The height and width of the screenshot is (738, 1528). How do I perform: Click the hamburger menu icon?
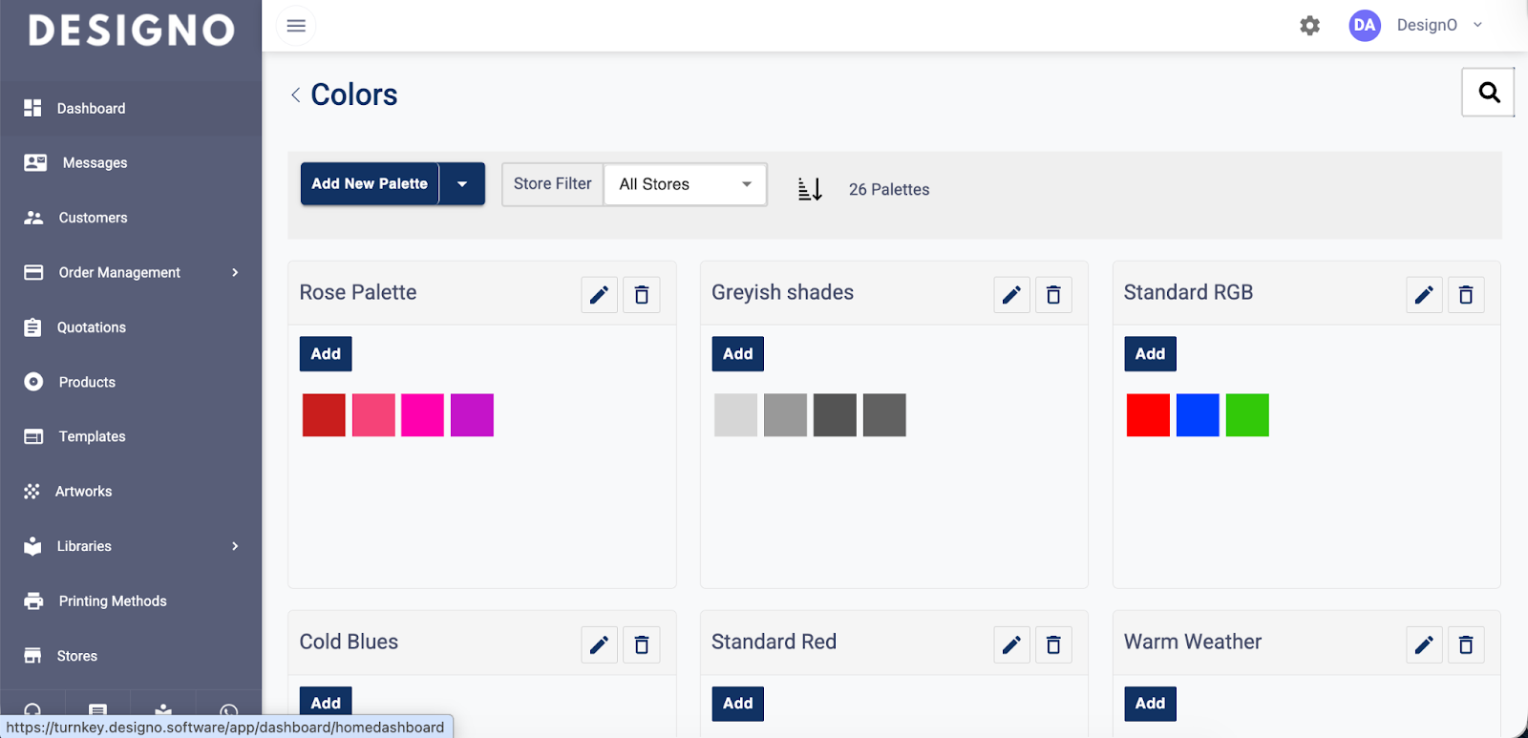[296, 26]
